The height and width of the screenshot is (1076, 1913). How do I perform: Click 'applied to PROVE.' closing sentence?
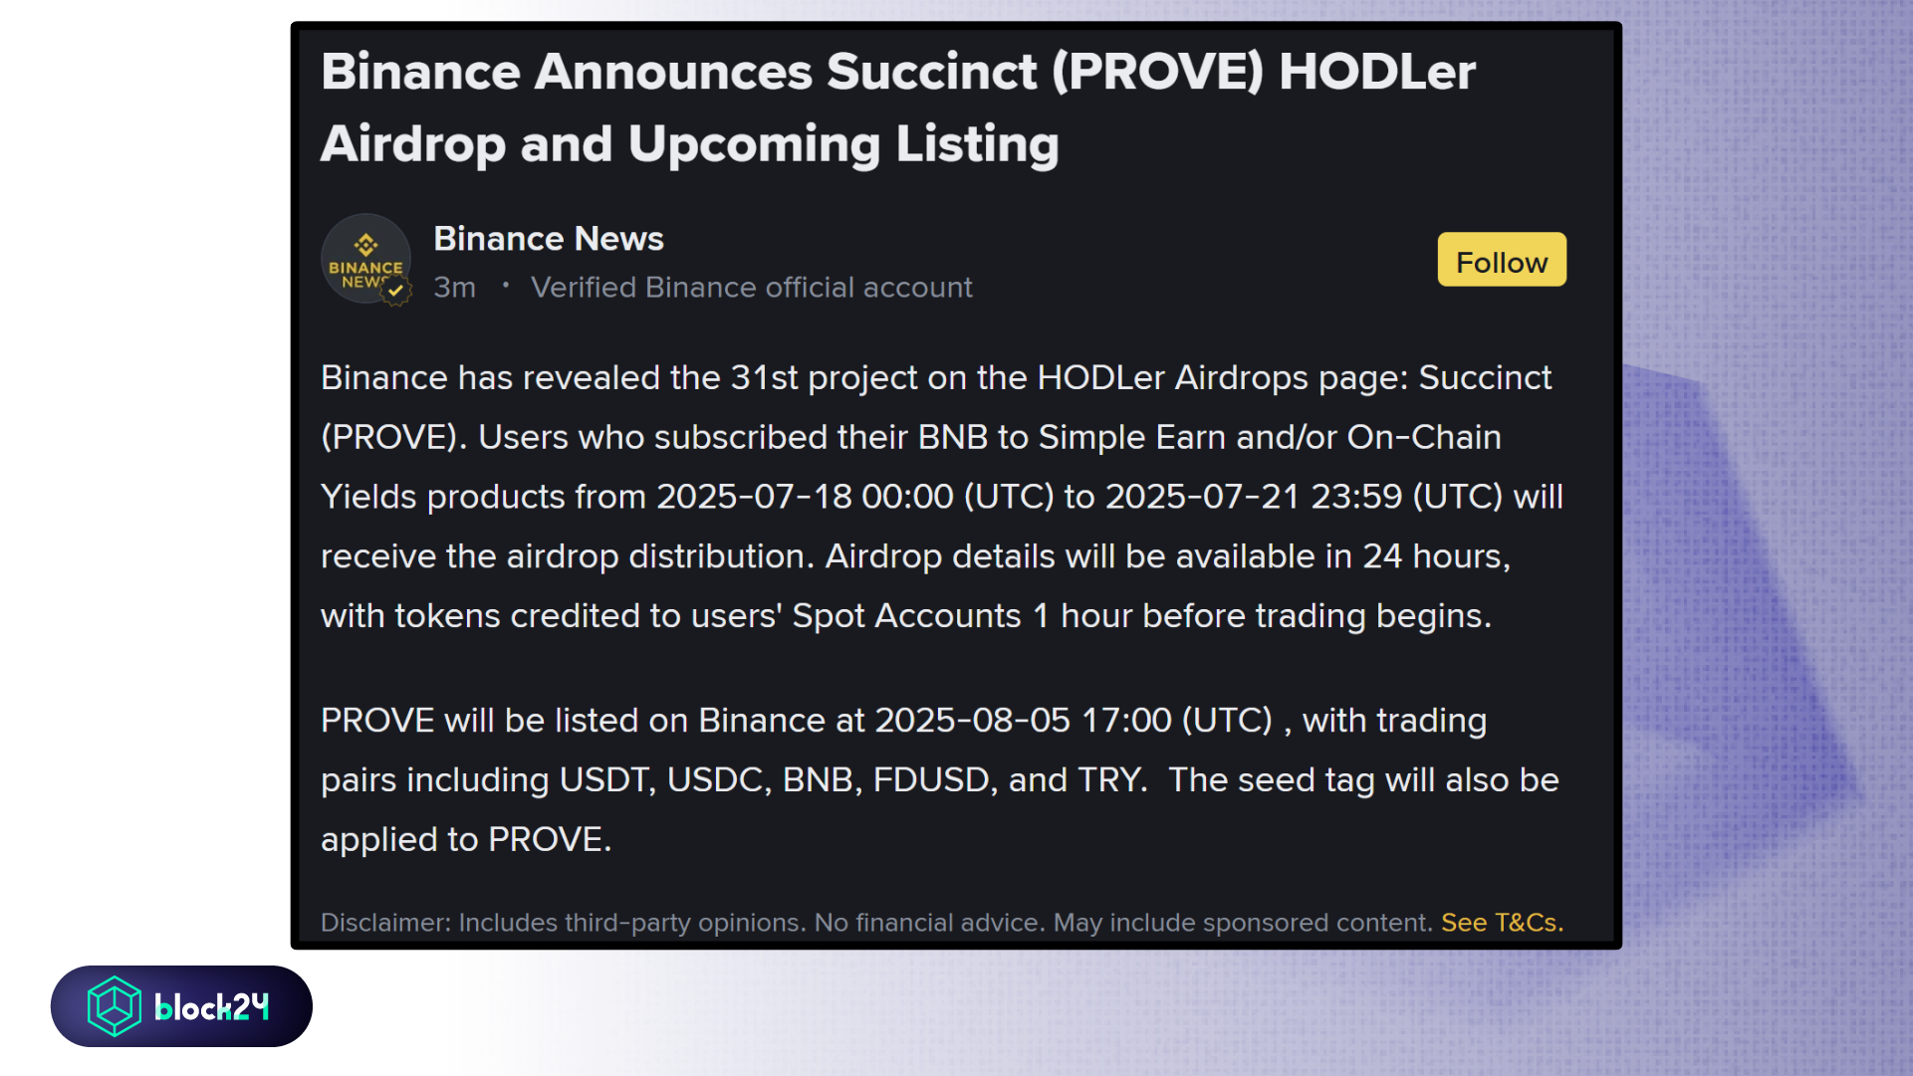pyautogui.click(x=465, y=840)
